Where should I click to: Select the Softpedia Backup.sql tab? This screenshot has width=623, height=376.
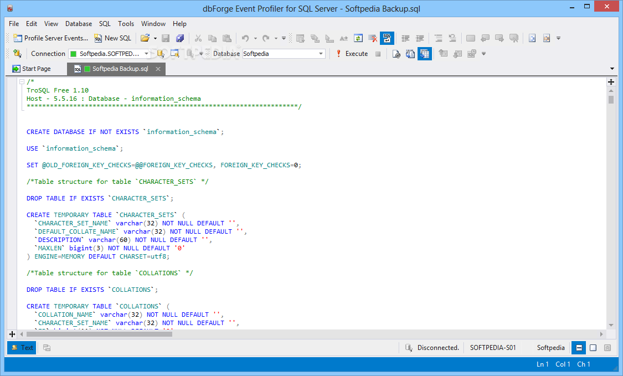point(116,69)
